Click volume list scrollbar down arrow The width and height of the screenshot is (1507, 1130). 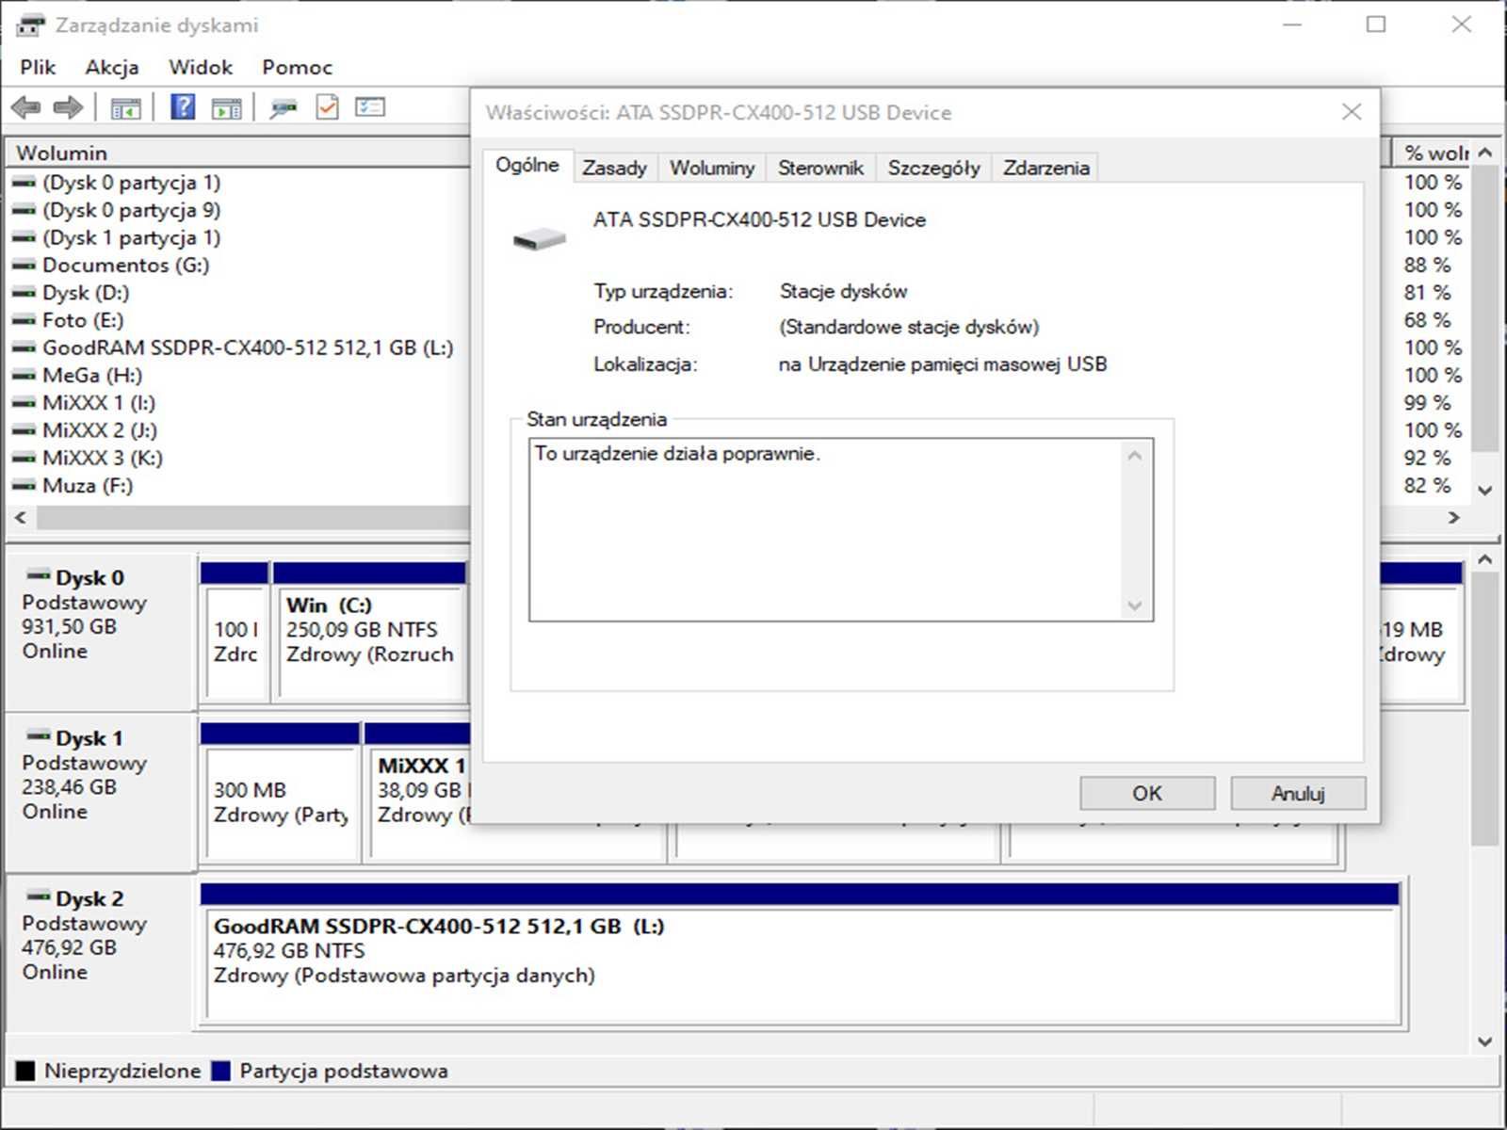click(x=1485, y=490)
